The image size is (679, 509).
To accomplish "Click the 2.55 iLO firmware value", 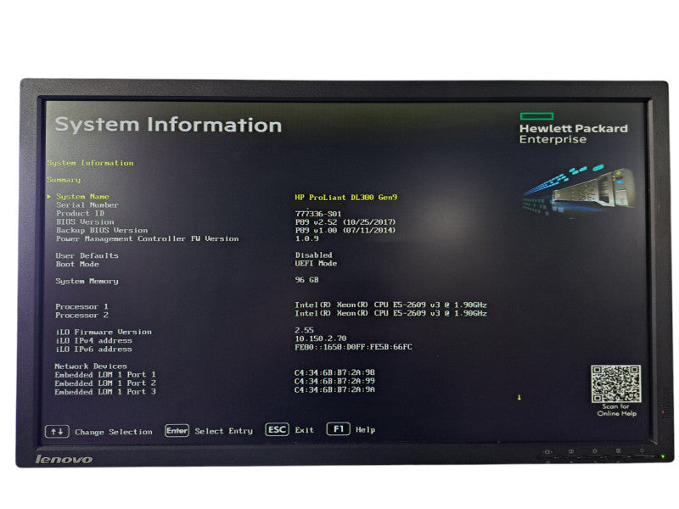I will pos(304,330).
